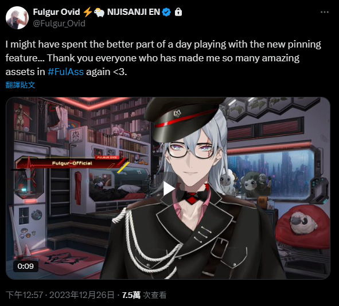The width and height of the screenshot is (339, 306).
Task: Open the #FulAss hashtag
Action: [65, 72]
